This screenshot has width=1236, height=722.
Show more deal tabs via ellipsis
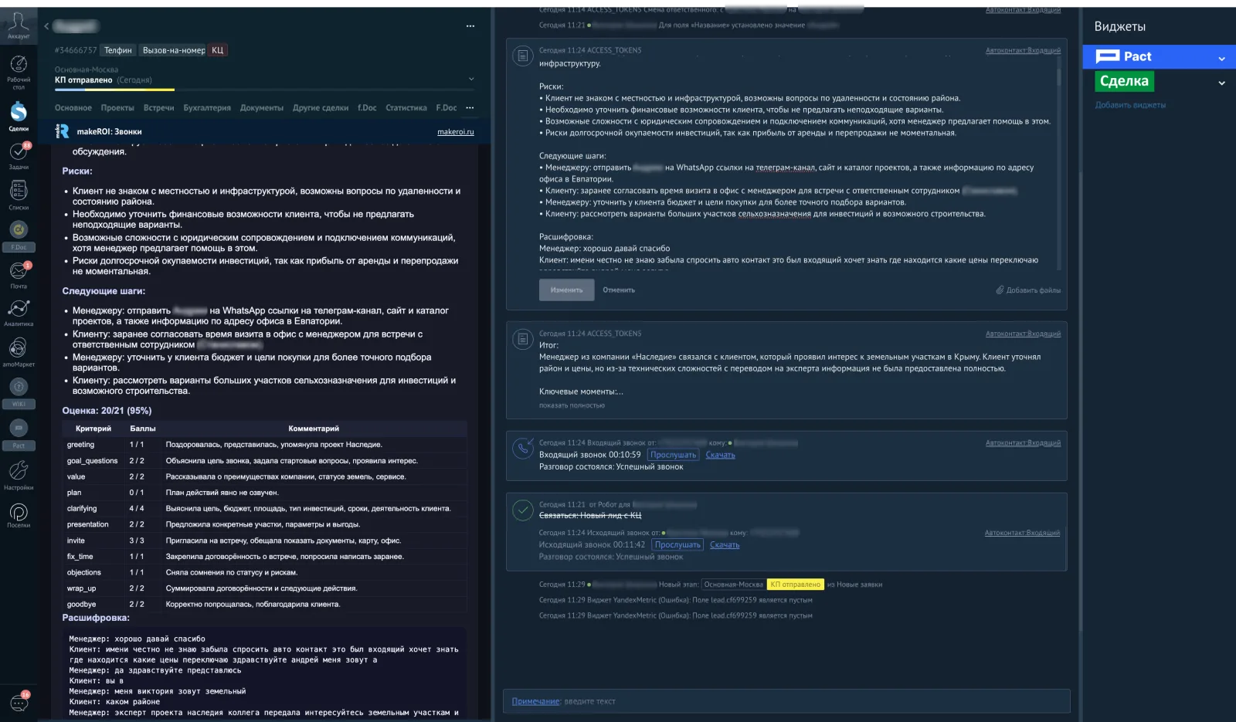pyautogui.click(x=470, y=108)
